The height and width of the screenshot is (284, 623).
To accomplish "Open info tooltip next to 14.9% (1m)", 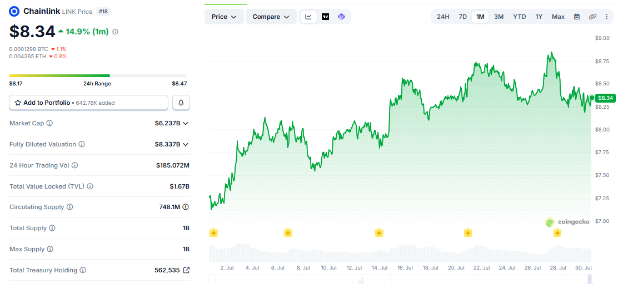I will [115, 32].
